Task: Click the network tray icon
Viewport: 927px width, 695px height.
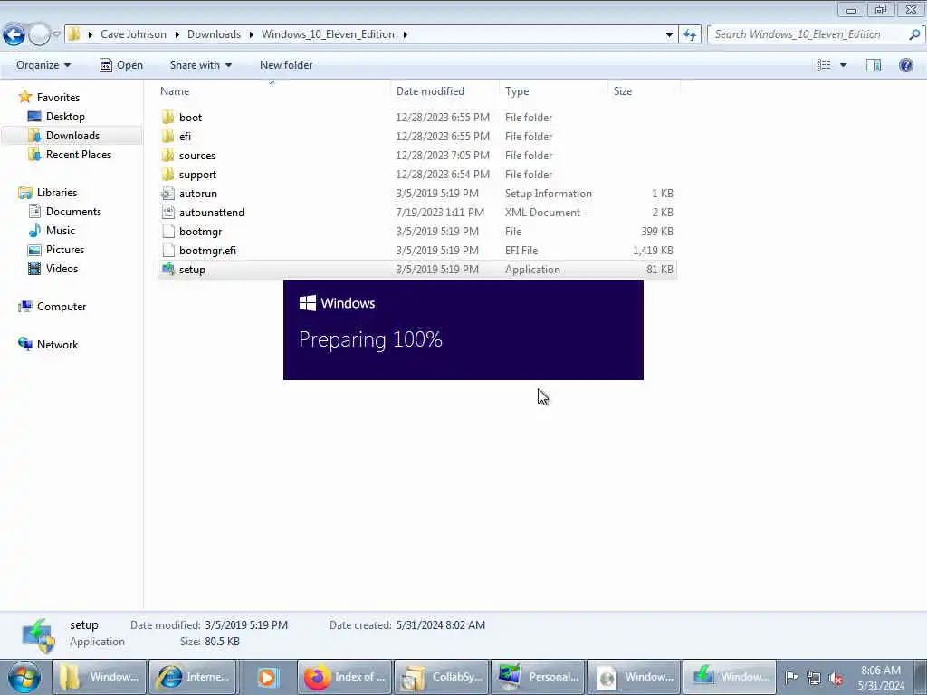Action: (x=814, y=678)
